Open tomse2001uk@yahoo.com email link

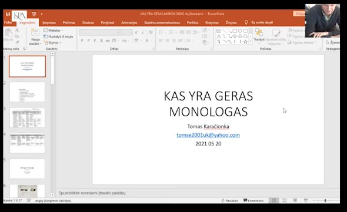(208, 135)
